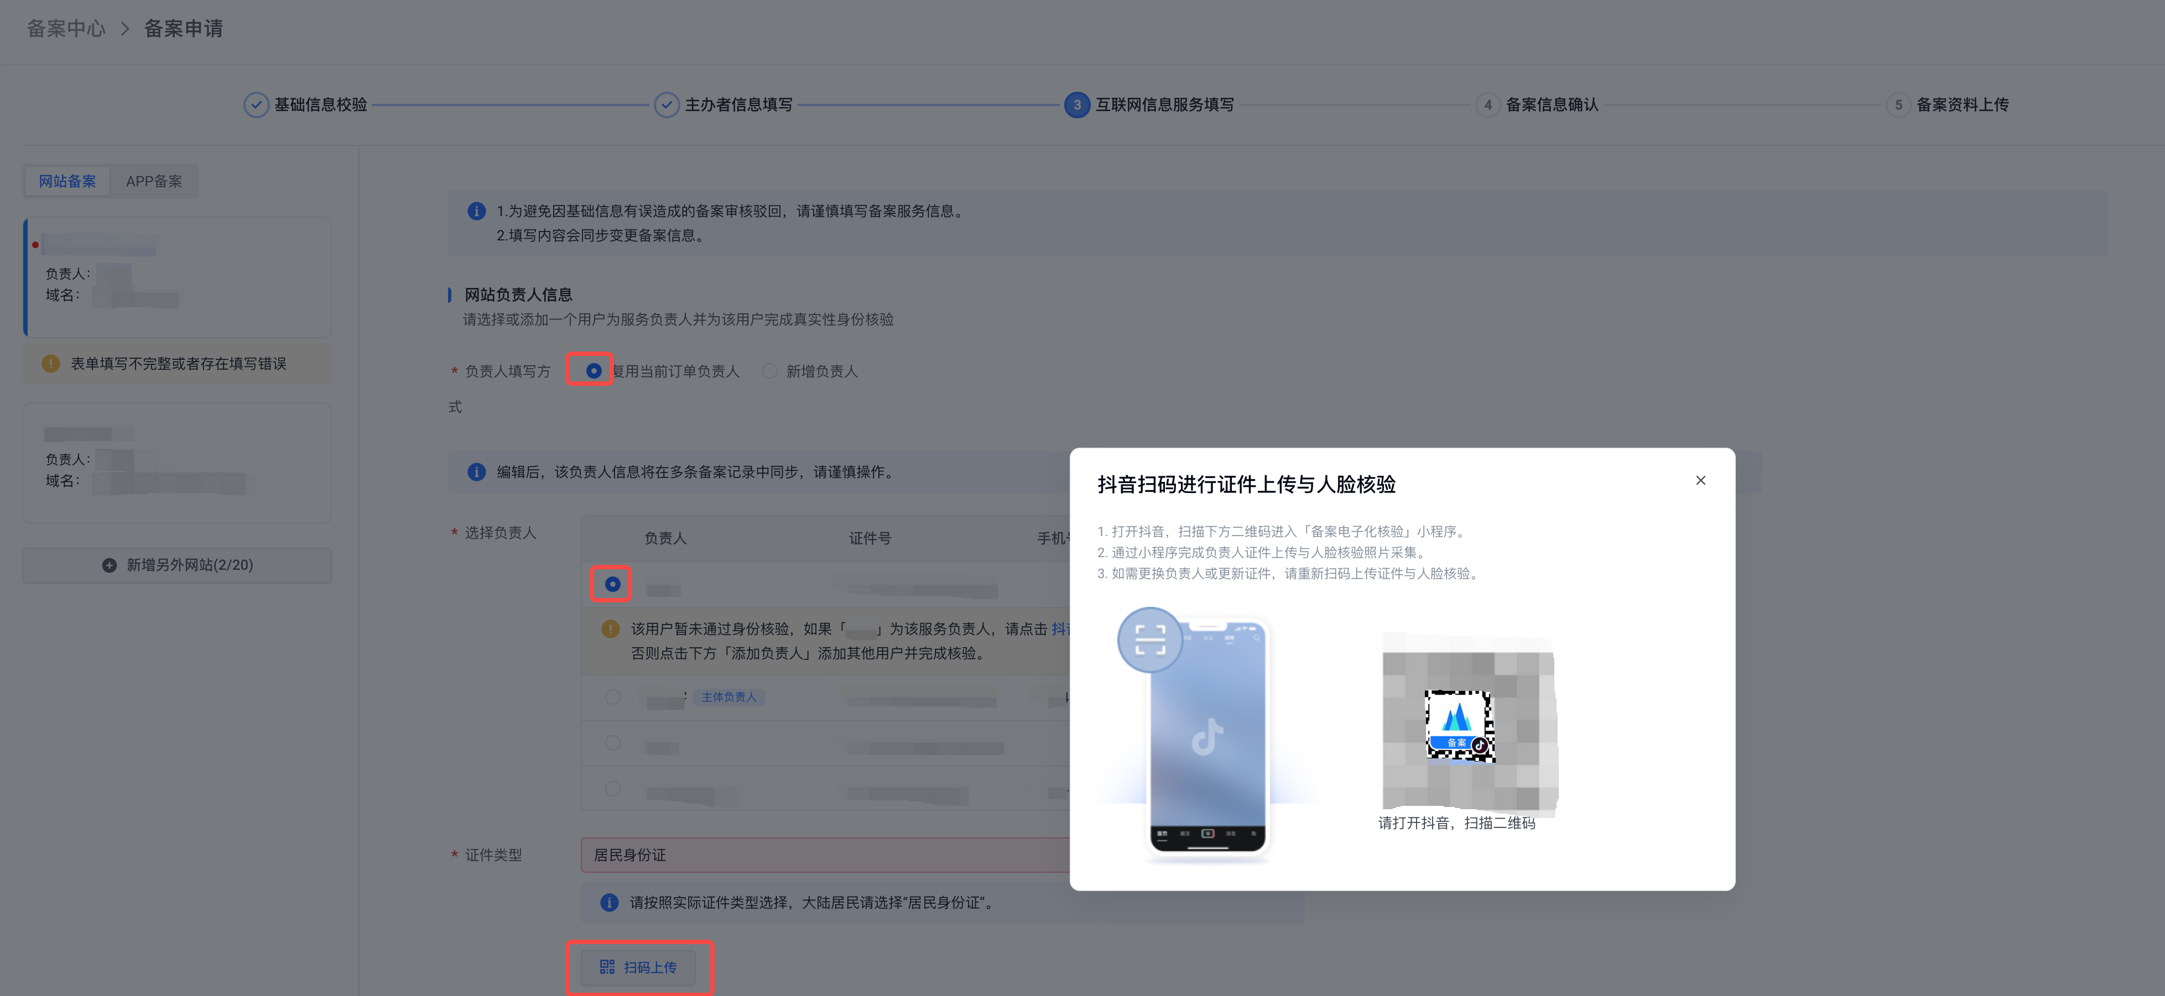
Task: Click 备案中心 breadcrumb link
Action: [66, 29]
